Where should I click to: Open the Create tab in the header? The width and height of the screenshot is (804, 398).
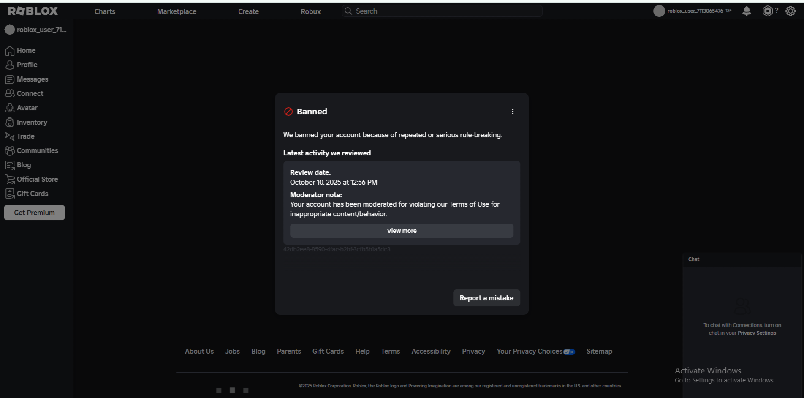[x=248, y=11]
